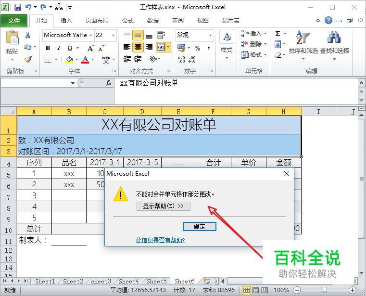The image size is (366, 296).
Task: Click the Decrease Indent icon
Action: (127, 59)
